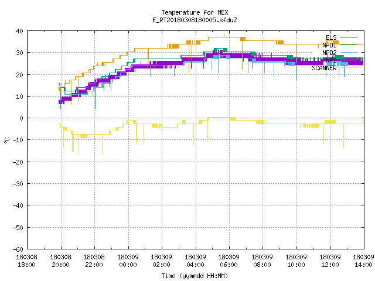Click the SCANNER legend label
Viewport: 375px width, 281px height.
tap(324, 68)
